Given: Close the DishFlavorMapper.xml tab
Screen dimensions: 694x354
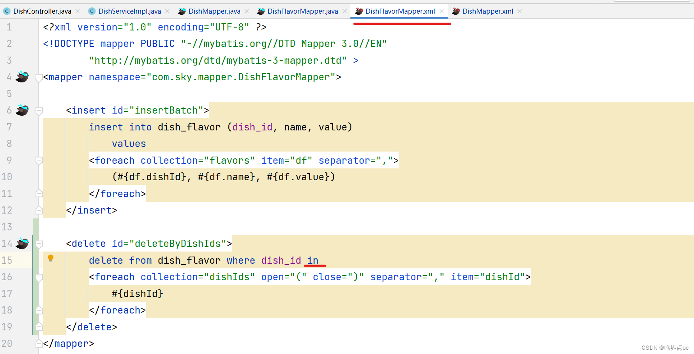Looking at the screenshot, I should (x=442, y=11).
